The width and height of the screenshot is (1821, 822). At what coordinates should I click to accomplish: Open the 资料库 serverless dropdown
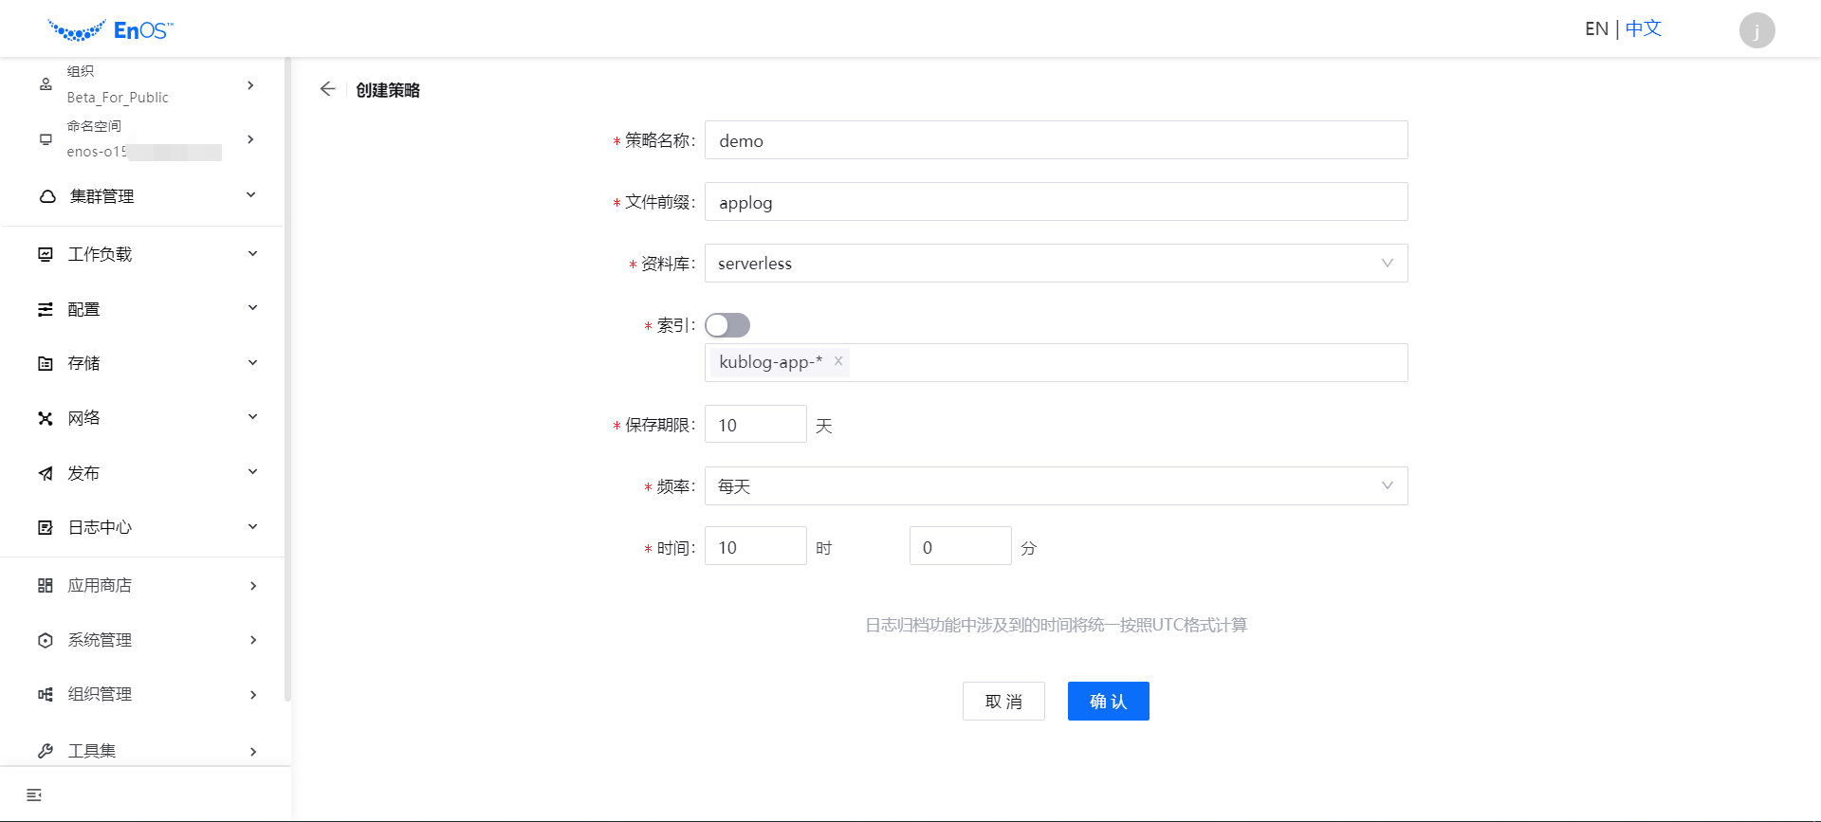tap(1056, 264)
